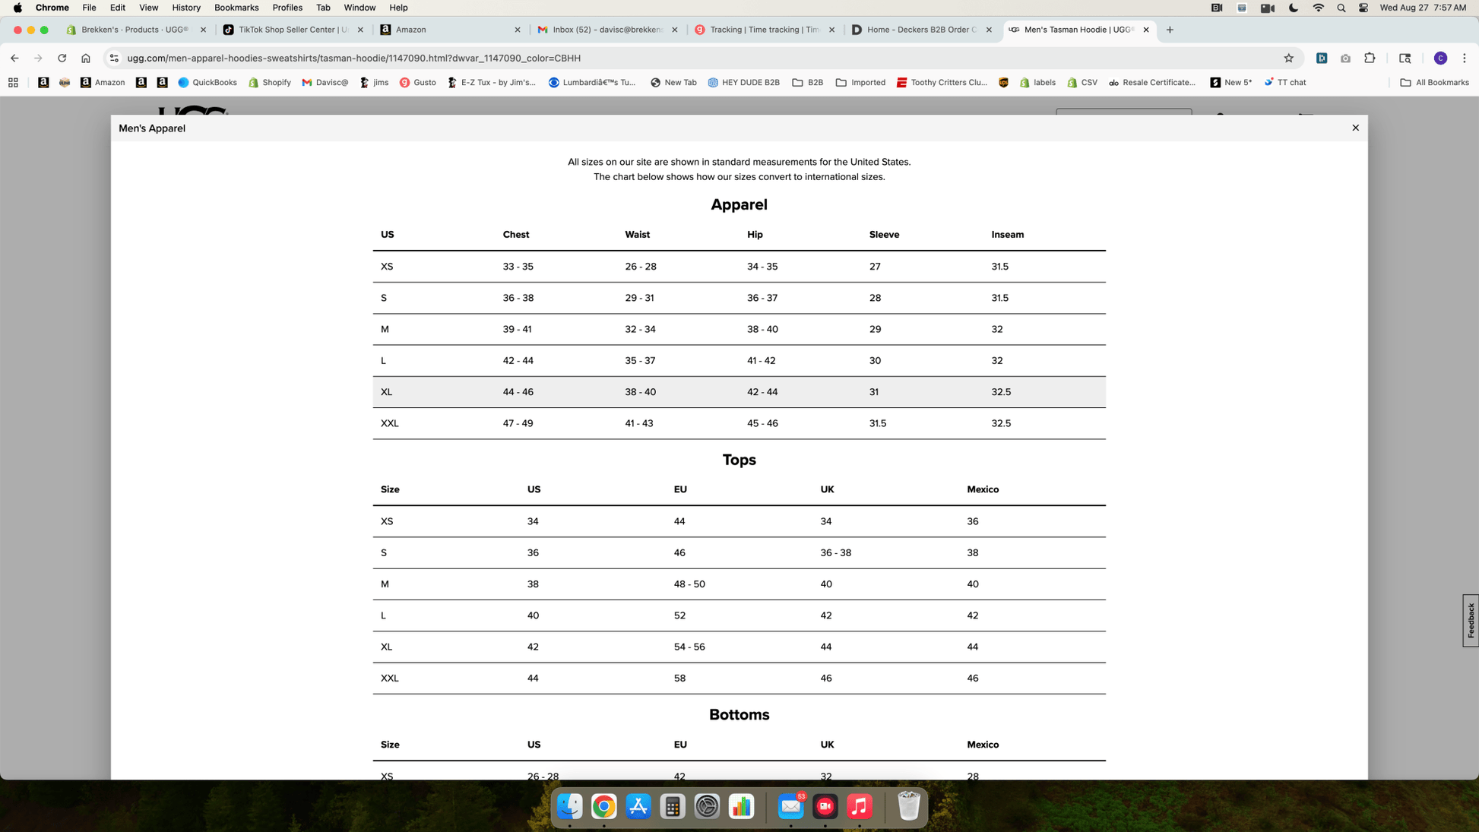Open the Chrome profile avatar

(1439, 58)
